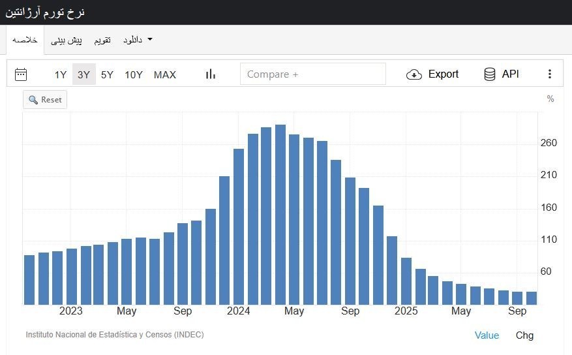Click the Value link below chart
572x355 pixels.
(487, 335)
